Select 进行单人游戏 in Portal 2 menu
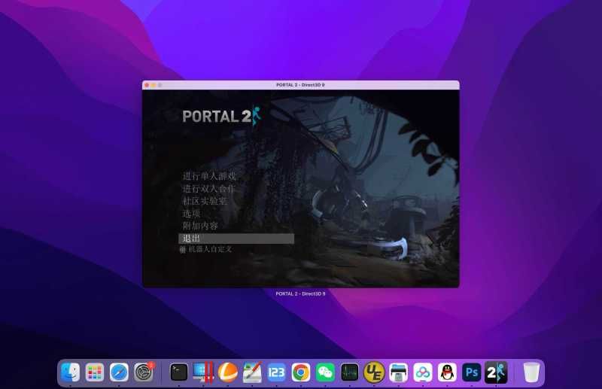 209,176
